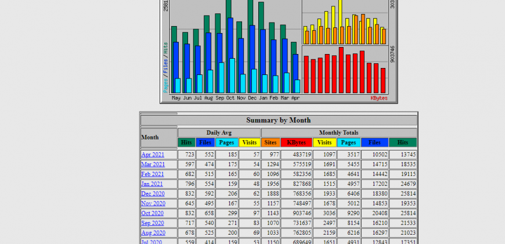Click the Month column header
The image size is (505, 244).
click(150, 137)
